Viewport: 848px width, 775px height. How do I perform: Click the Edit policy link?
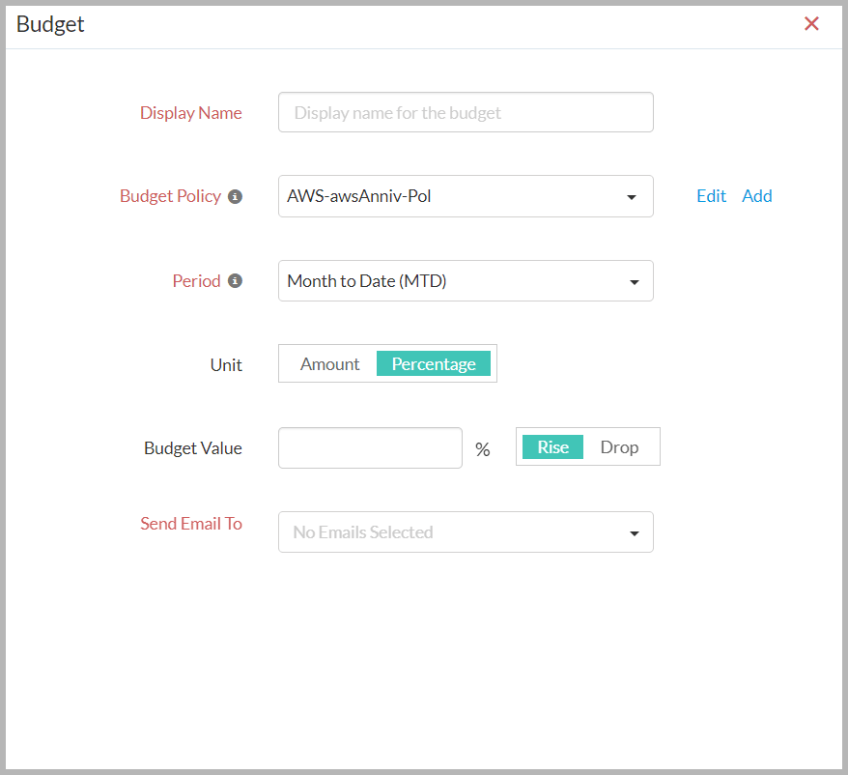click(x=711, y=196)
